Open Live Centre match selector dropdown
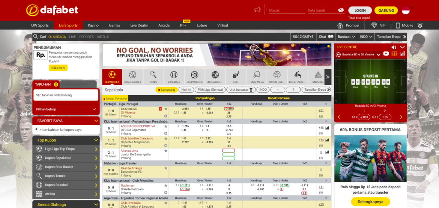 point(379,55)
